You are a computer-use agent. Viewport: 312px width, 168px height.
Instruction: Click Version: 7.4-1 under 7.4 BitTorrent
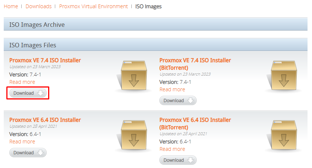pos(175,82)
